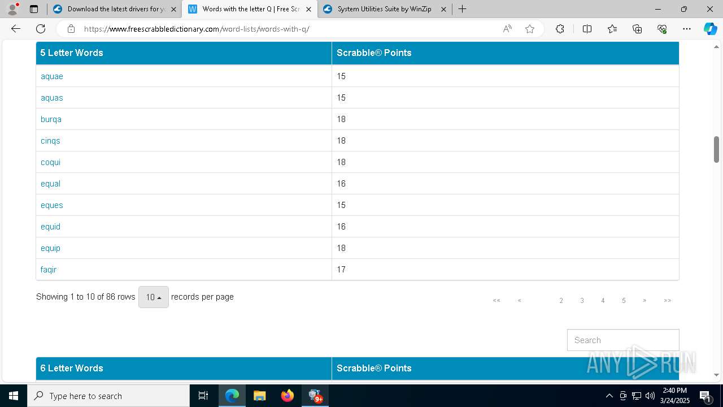Click the page vertical scrollbar thumb
This screenshot has width=723, height=407.
(x=717, y=149)
